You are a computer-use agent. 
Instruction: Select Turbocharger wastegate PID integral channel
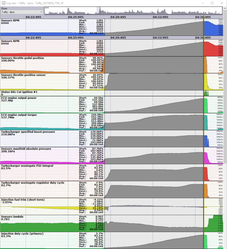pos(27,166)
